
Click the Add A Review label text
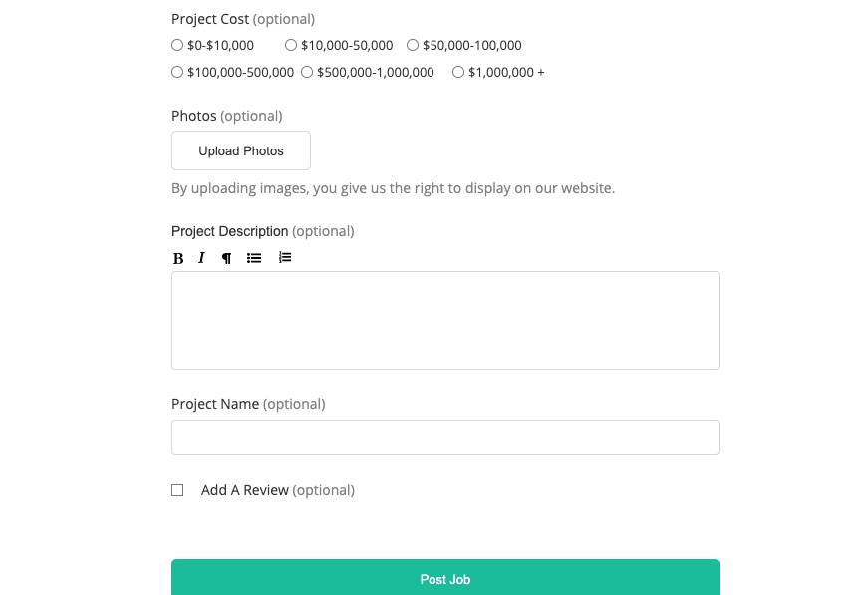coord(244,490)
